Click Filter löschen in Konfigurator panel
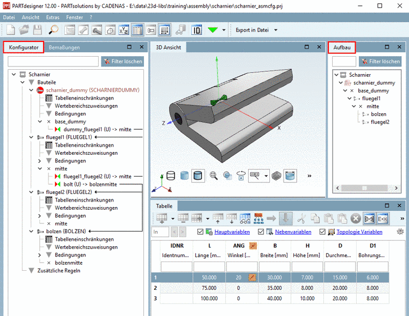 [x=123, y=62]
